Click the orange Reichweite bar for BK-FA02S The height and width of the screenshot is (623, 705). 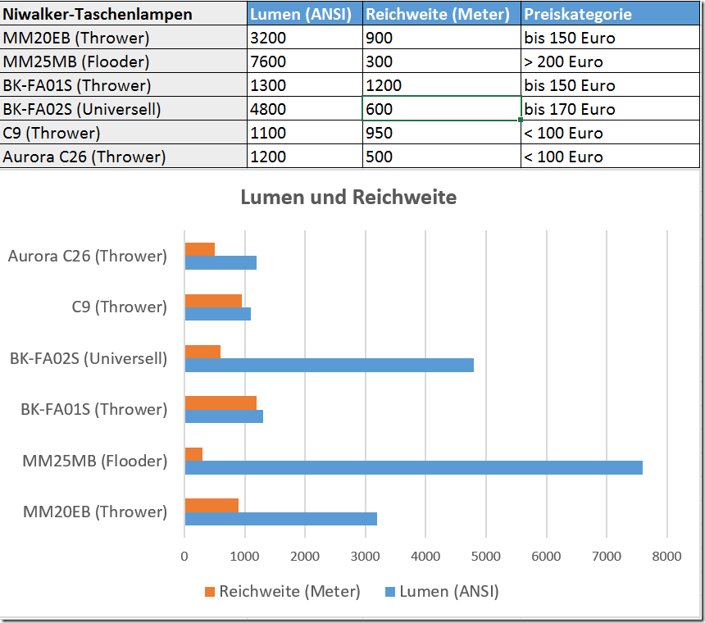(x=202, y=352)
